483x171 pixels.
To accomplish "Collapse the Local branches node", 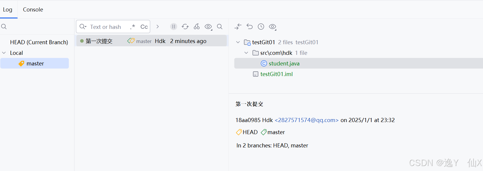I will click(4, 53).
